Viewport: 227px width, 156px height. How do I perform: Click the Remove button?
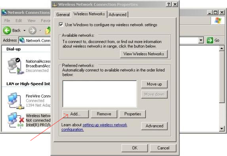(x=104, y=114)
